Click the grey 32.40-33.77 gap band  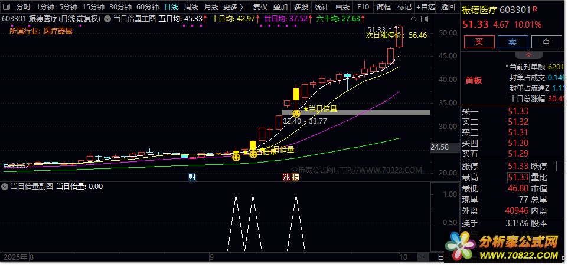tap(355, 112)
